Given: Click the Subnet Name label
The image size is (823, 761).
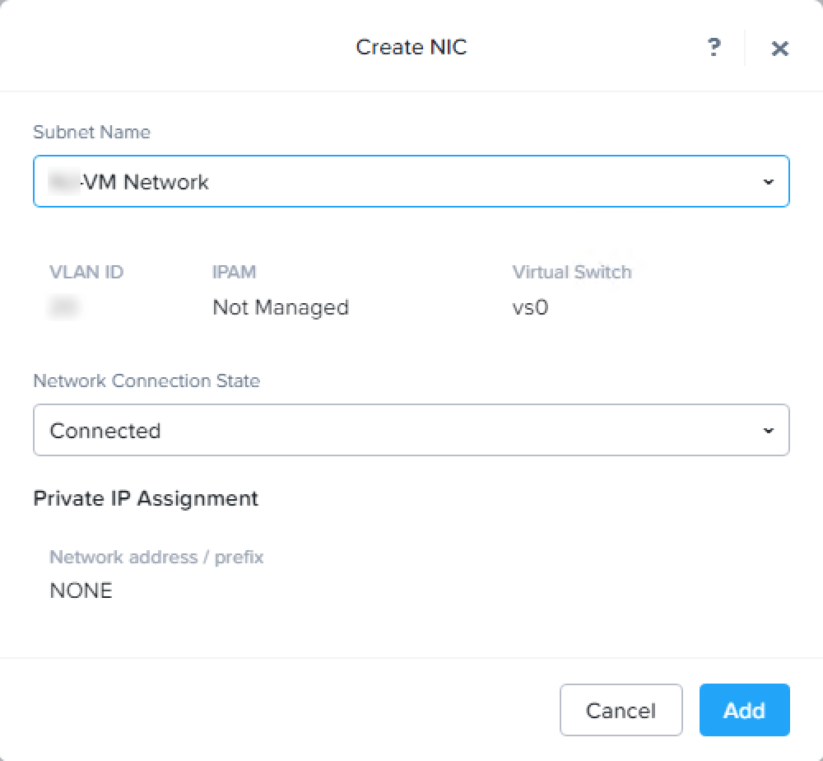Looking at the screenshot, I should [x=91, y=132].
